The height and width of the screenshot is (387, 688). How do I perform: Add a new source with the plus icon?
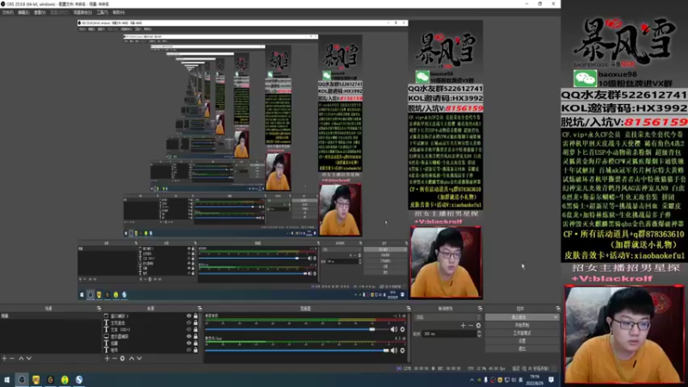tap(107, 359)
